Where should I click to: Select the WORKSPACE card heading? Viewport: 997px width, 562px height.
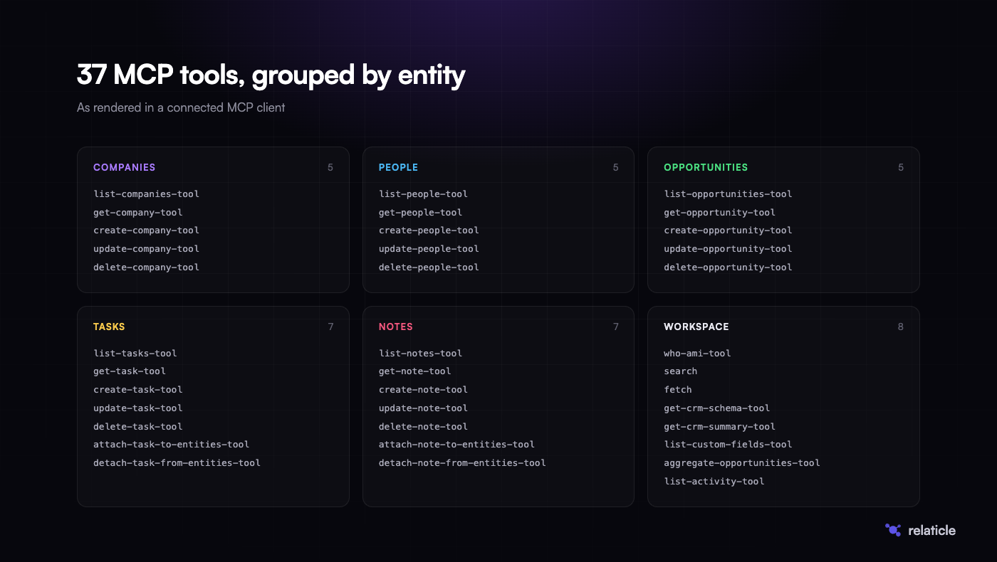[696, 327]
